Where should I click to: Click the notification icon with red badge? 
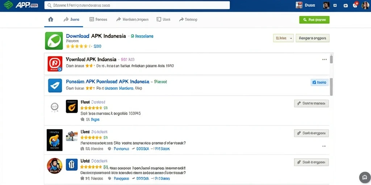(x=355, y=5)
